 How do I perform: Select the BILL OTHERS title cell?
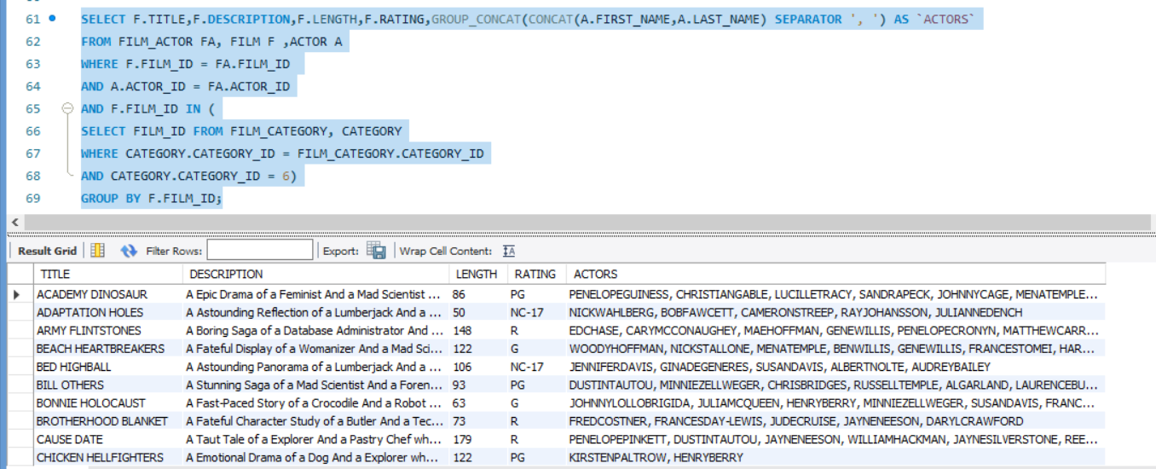coord(107,385)
